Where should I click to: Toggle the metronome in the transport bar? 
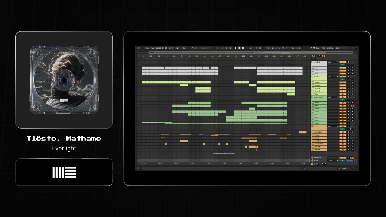(x=177, y=48)
